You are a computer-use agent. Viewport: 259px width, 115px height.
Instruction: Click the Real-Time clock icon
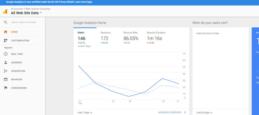(x=6, y=54)
